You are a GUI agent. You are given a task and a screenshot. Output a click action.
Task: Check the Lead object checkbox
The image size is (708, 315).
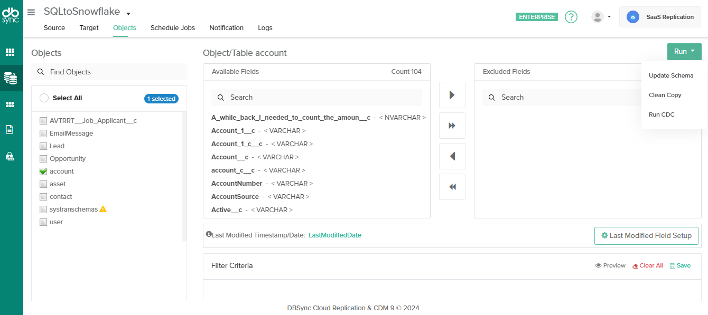coord(43,146)
